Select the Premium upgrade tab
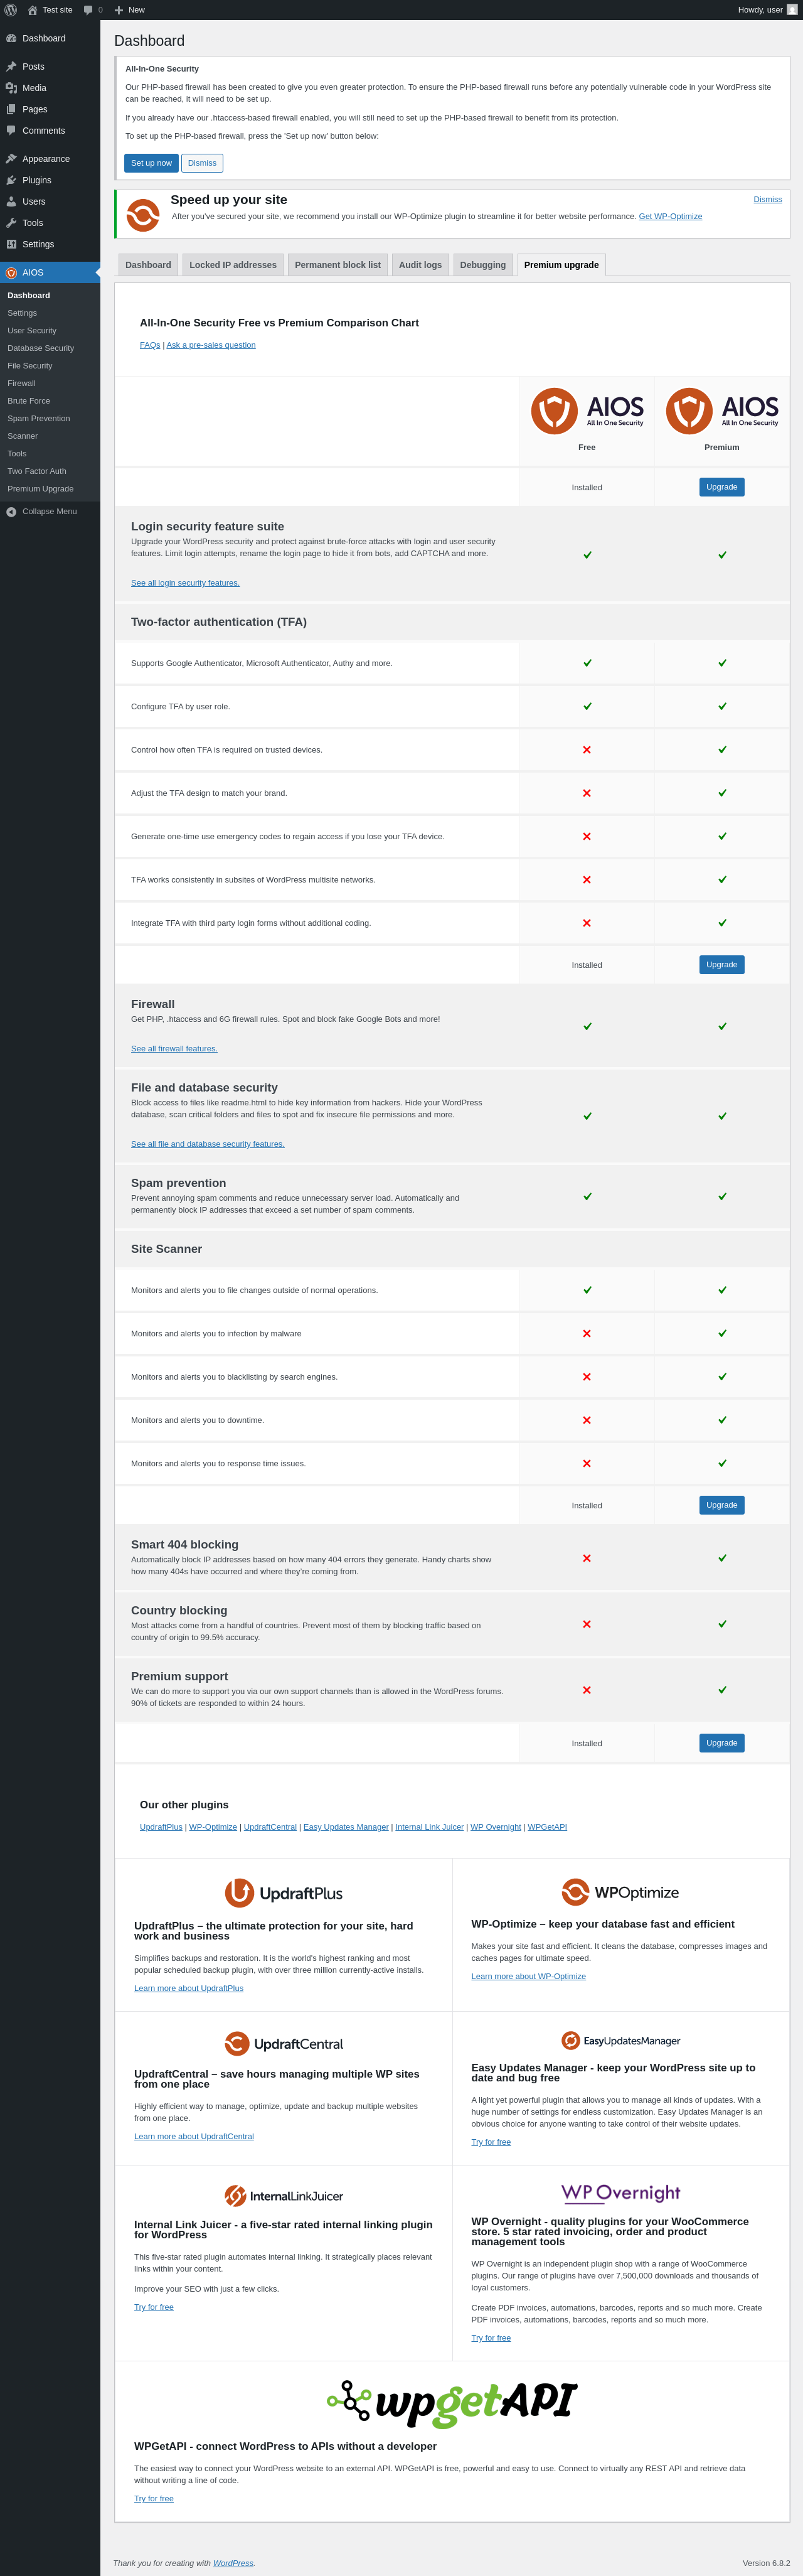The image size is (803, 2576). click(562, 265)
